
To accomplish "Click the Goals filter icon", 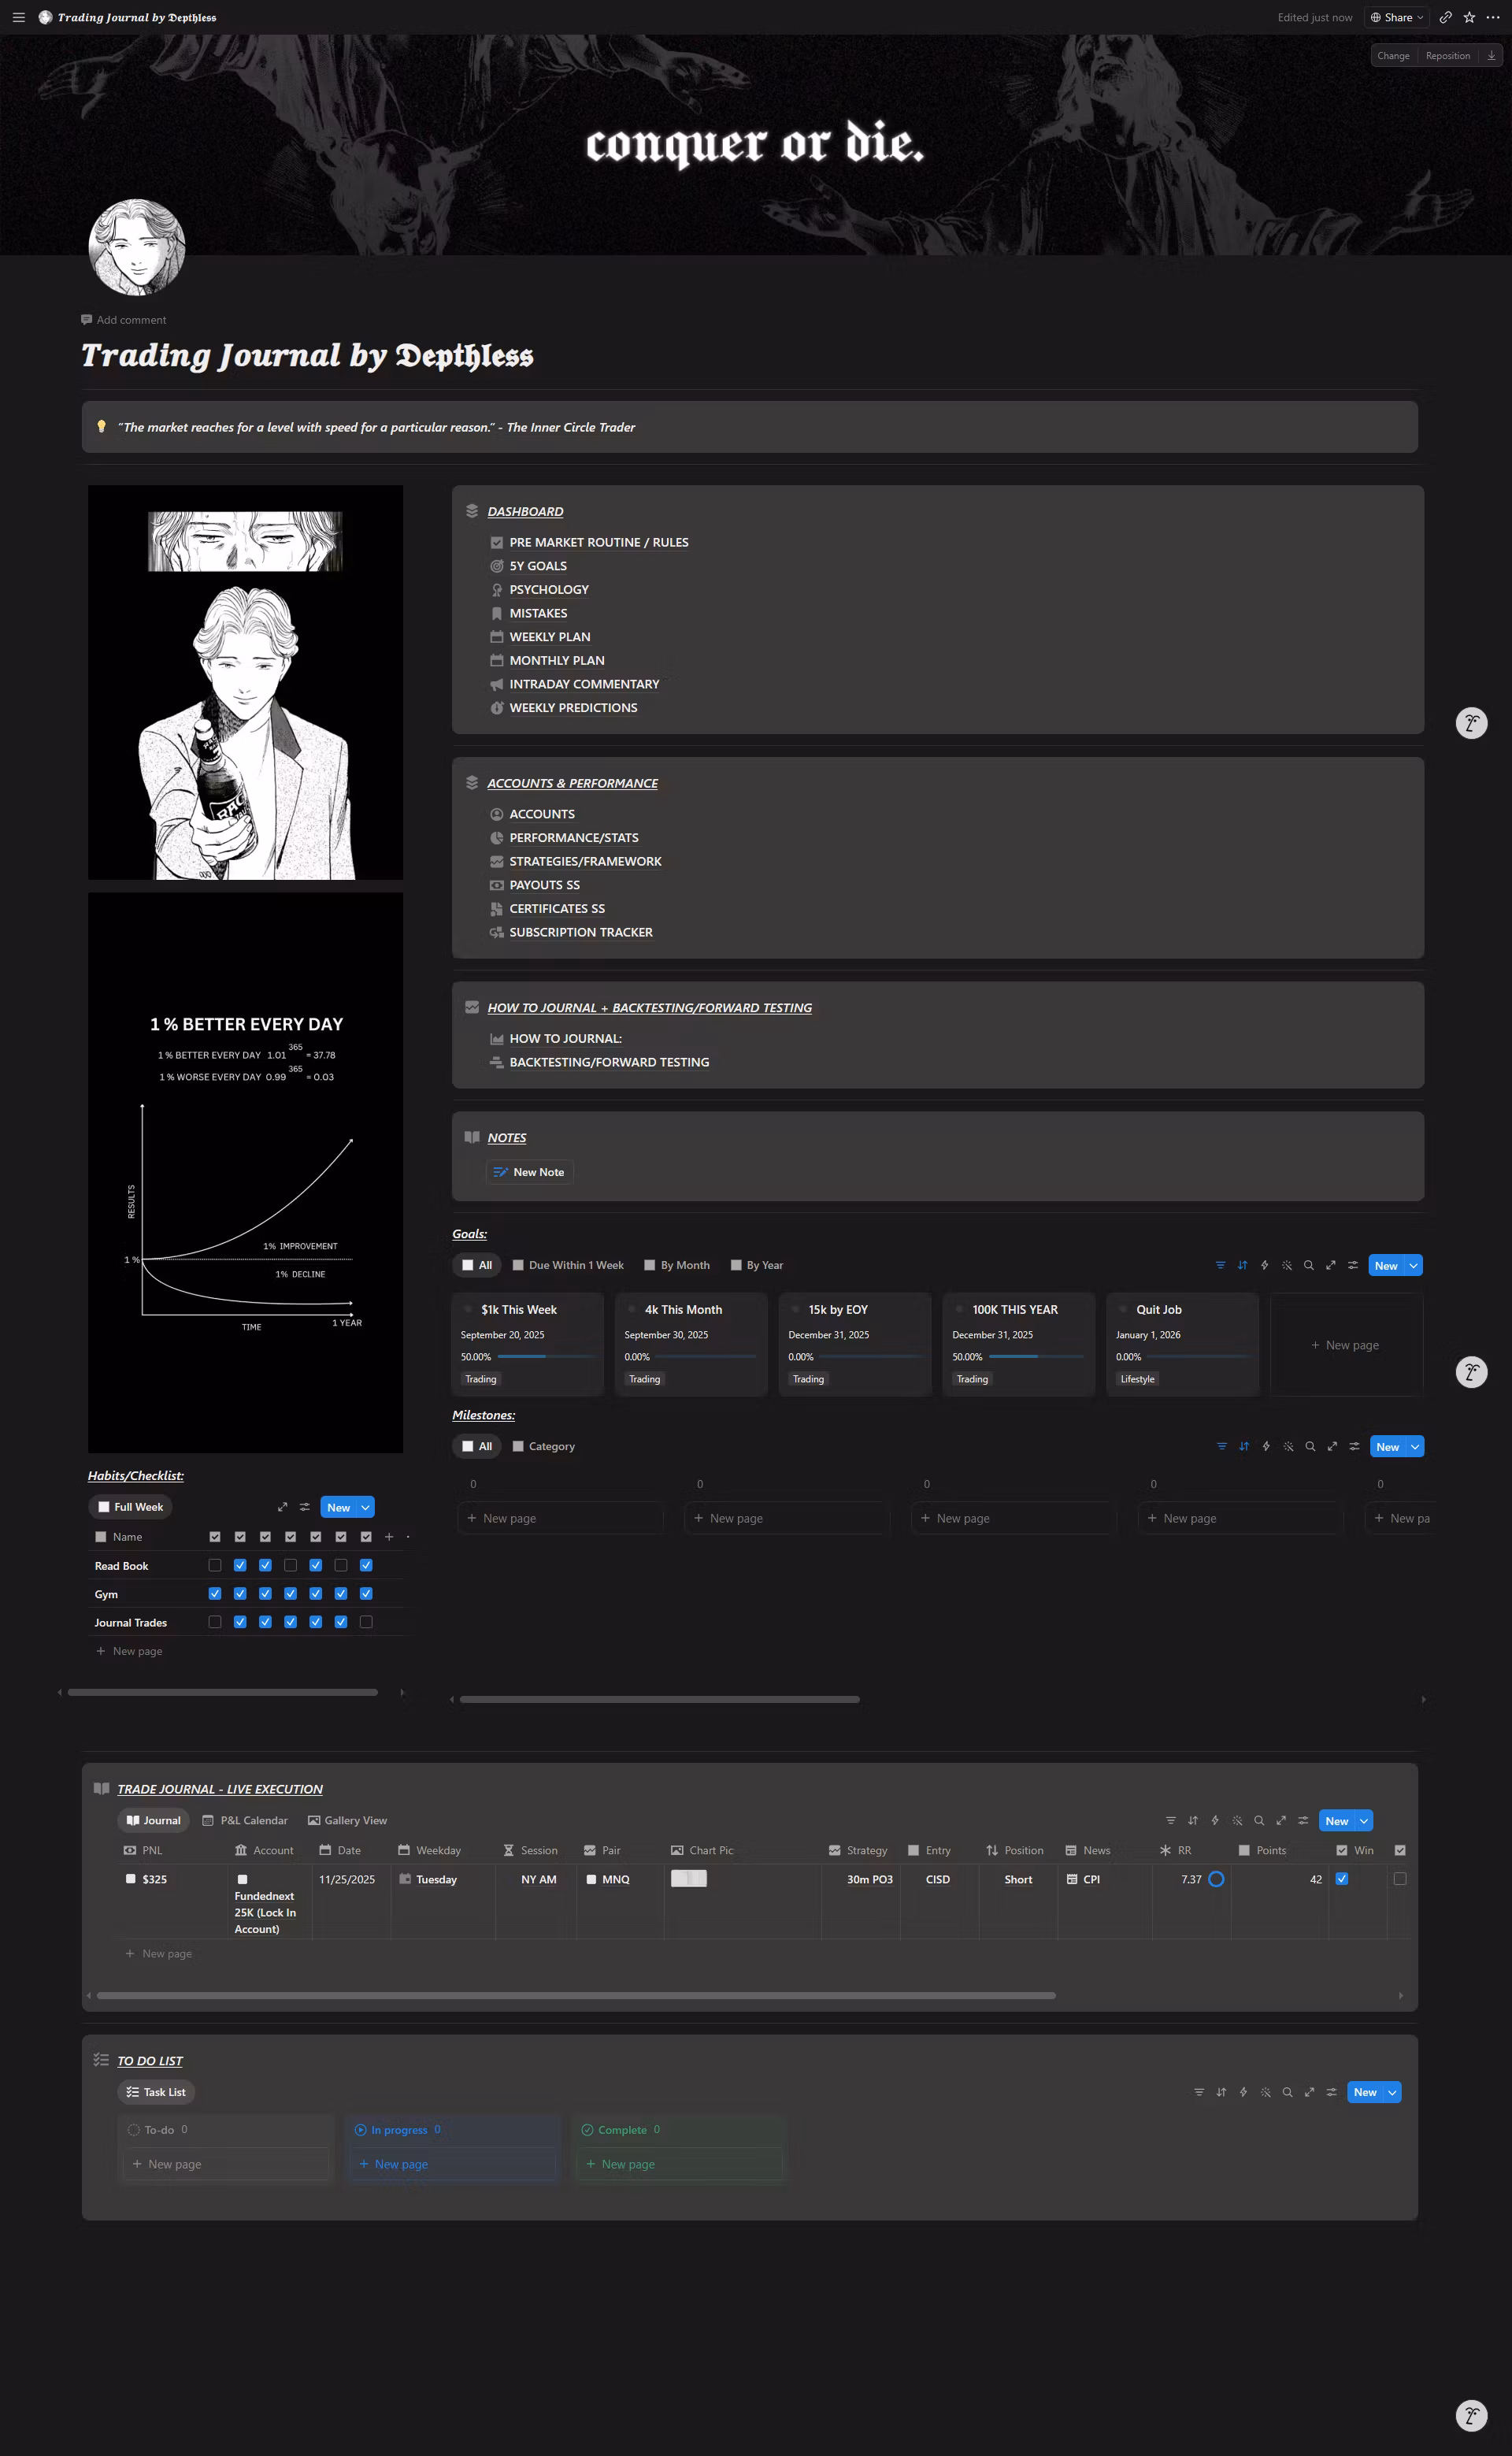I will pos(1220,1265).
